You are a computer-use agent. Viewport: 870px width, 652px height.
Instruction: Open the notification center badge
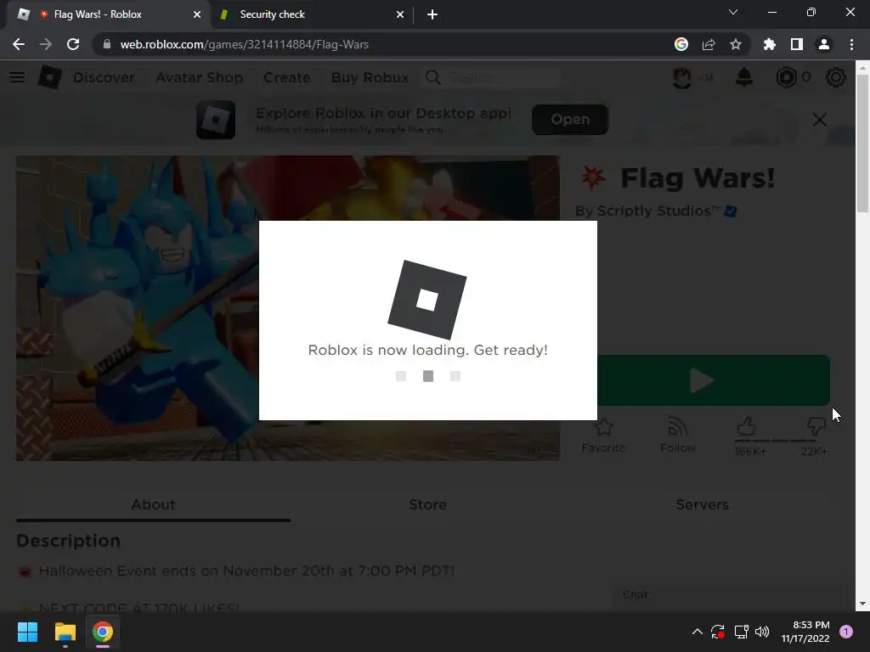[x=846, y=632]
